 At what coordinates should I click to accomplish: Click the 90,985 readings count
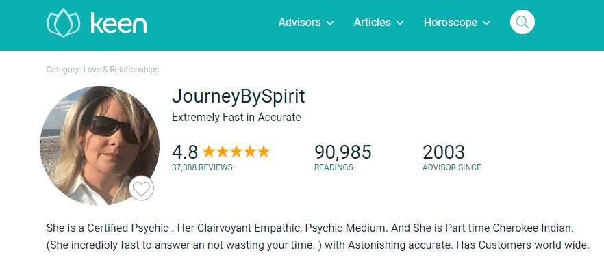tap(343, 152)
